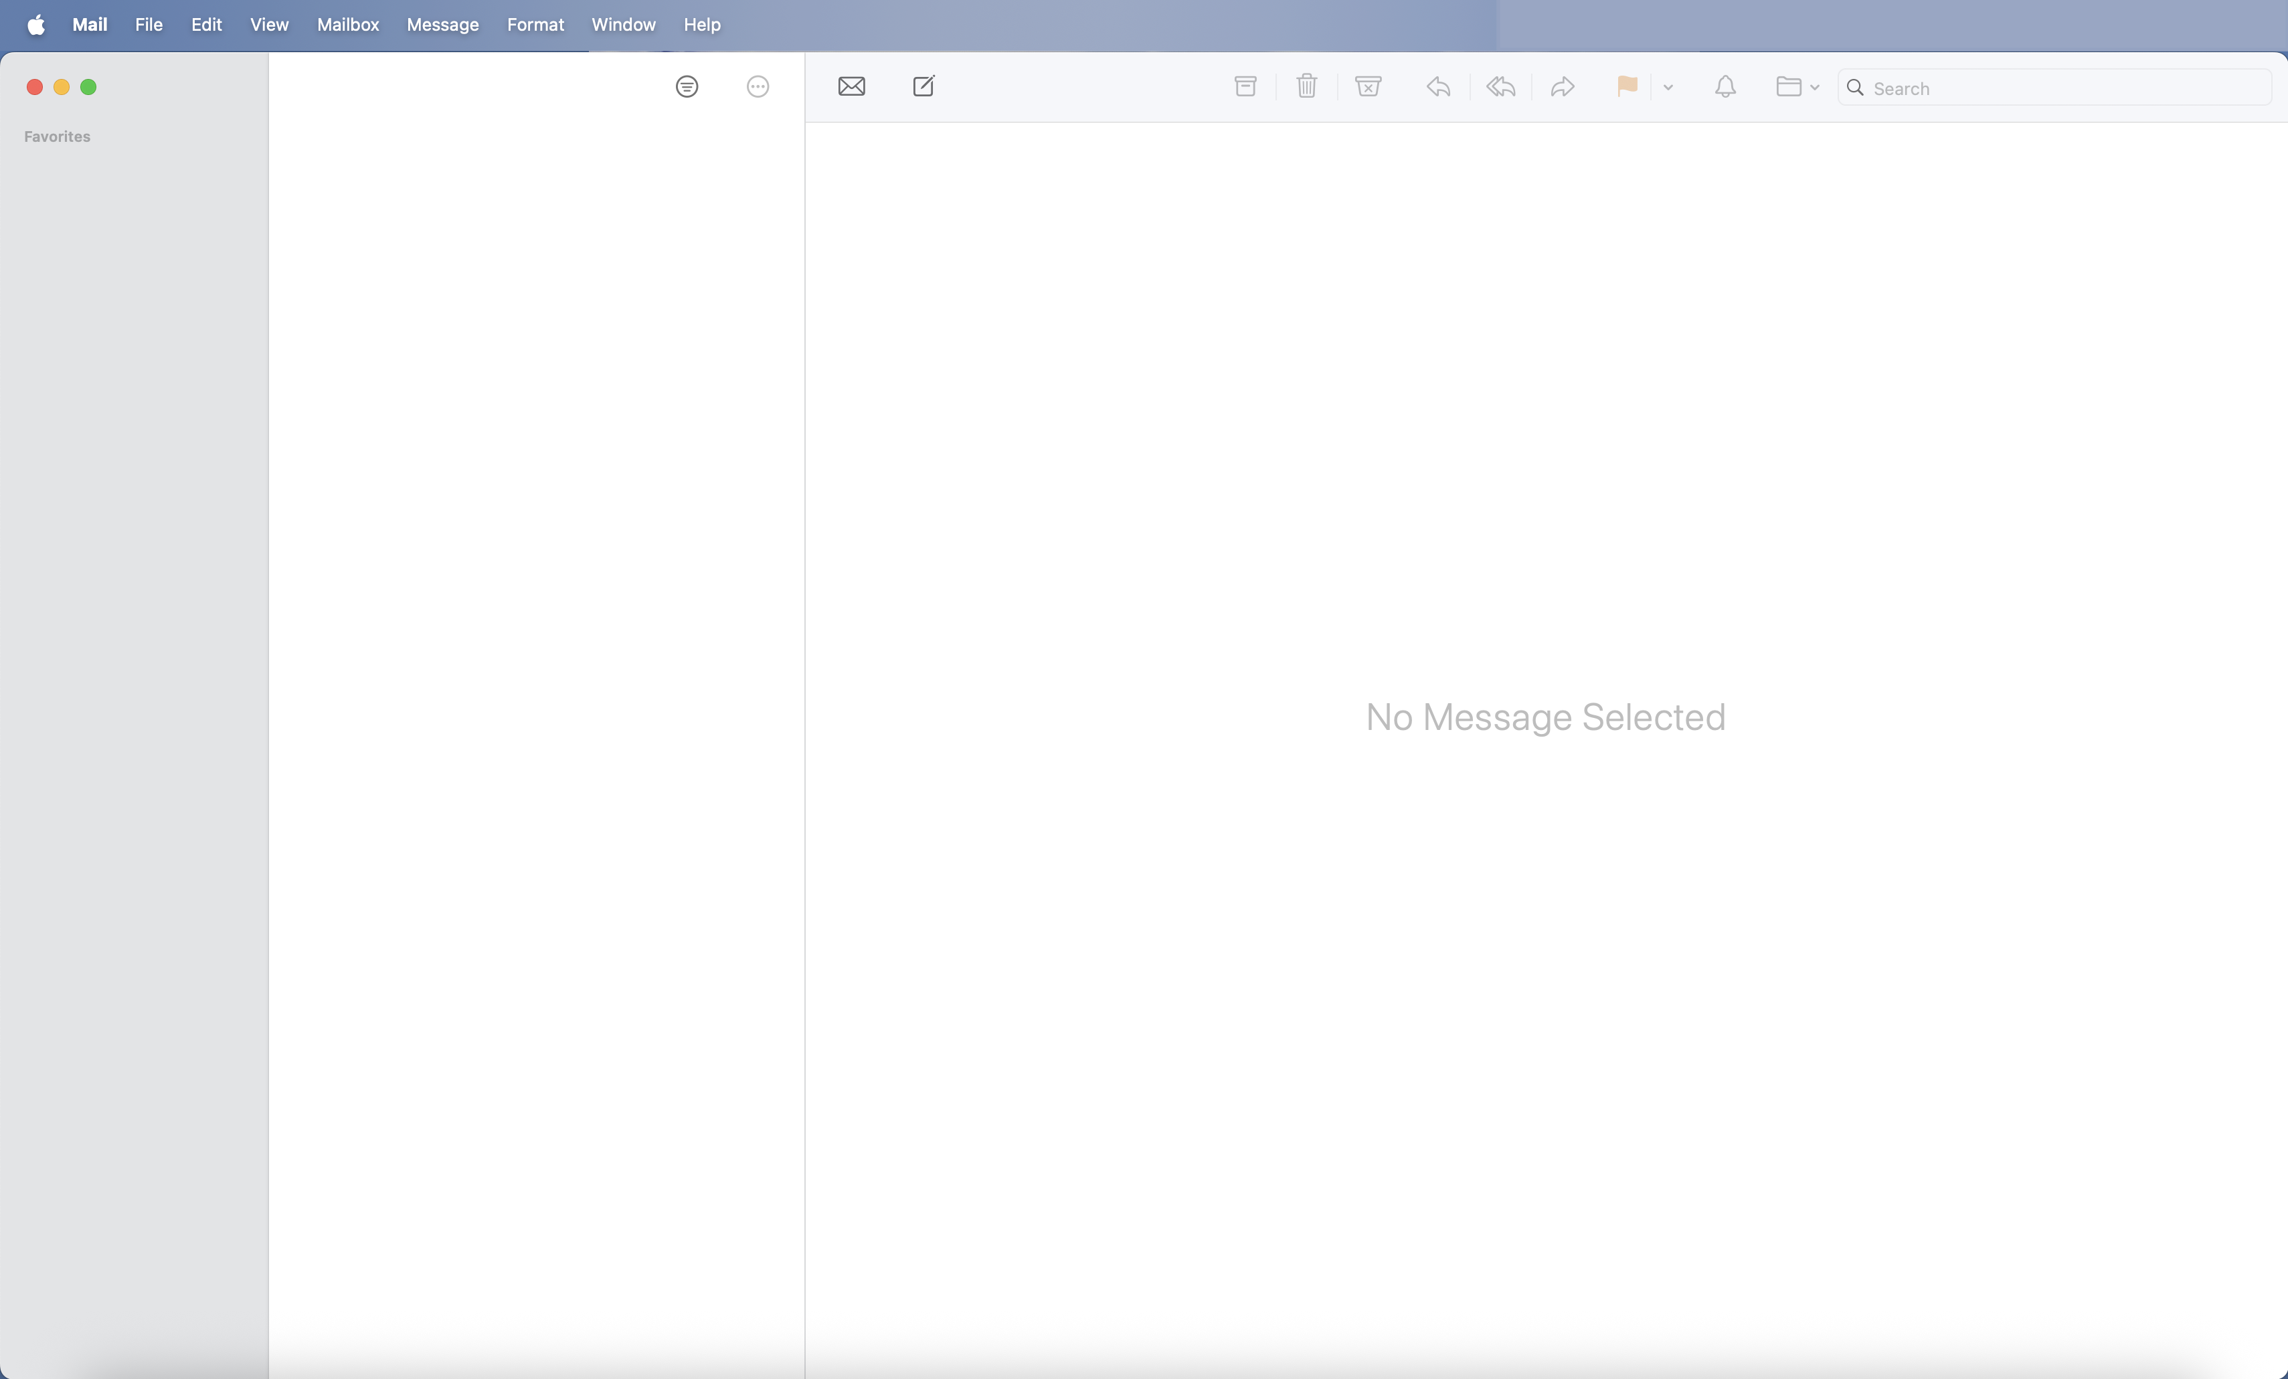Open the Message menu
Image resolution: width=2288 pixels, height=1379 pixels.
(443, 25)
